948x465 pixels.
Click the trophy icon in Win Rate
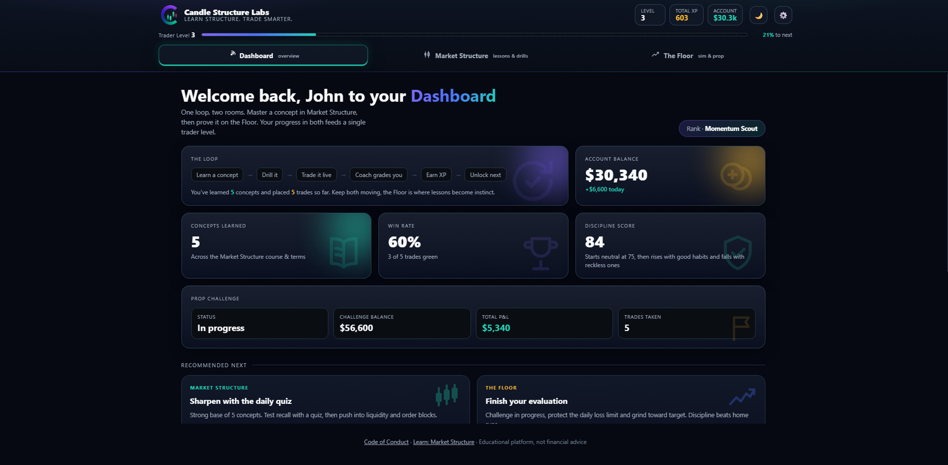click(x=540, y=253)
